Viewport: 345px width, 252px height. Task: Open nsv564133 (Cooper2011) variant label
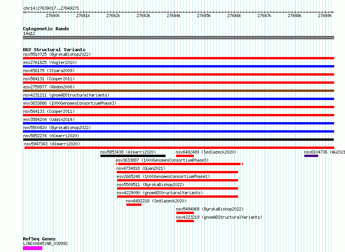(49, 111)
